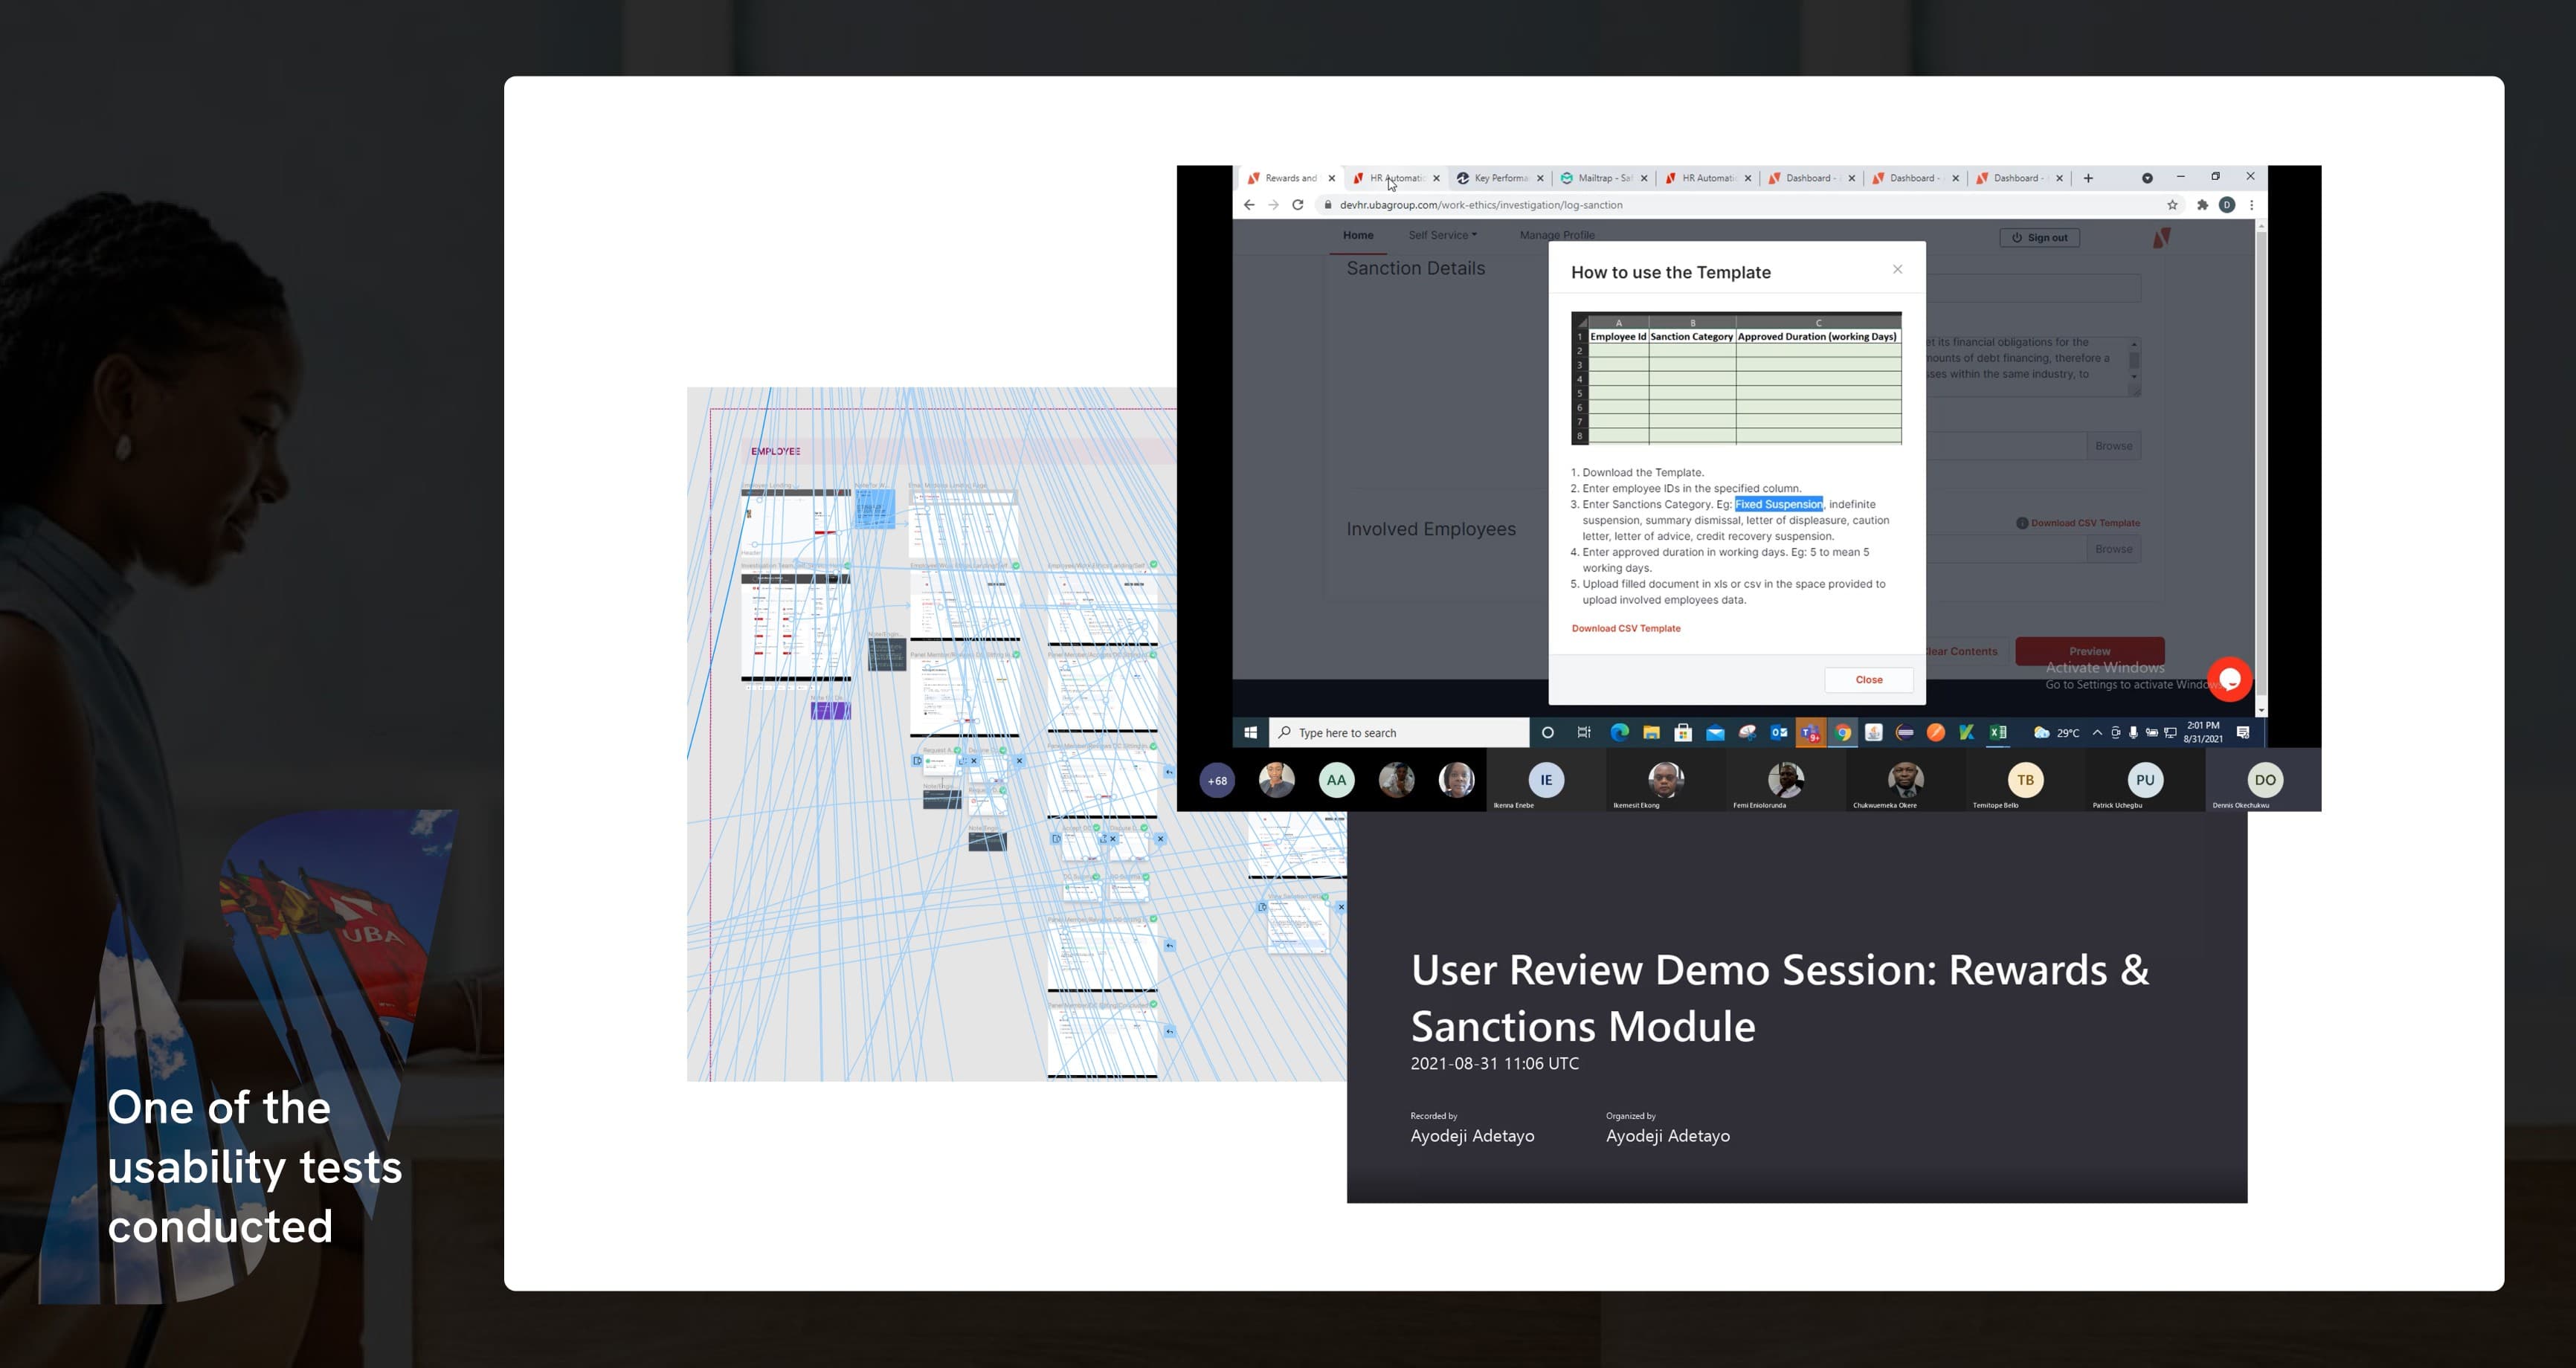Click the red chat bubble icon
Viewport: 2576px width, 1368px height.
point(2229,680)
